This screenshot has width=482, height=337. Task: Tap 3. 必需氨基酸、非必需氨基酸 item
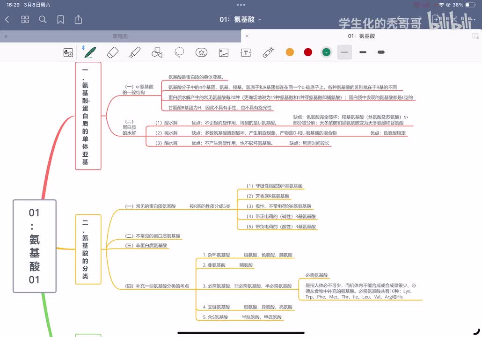[x=247, y=286]
